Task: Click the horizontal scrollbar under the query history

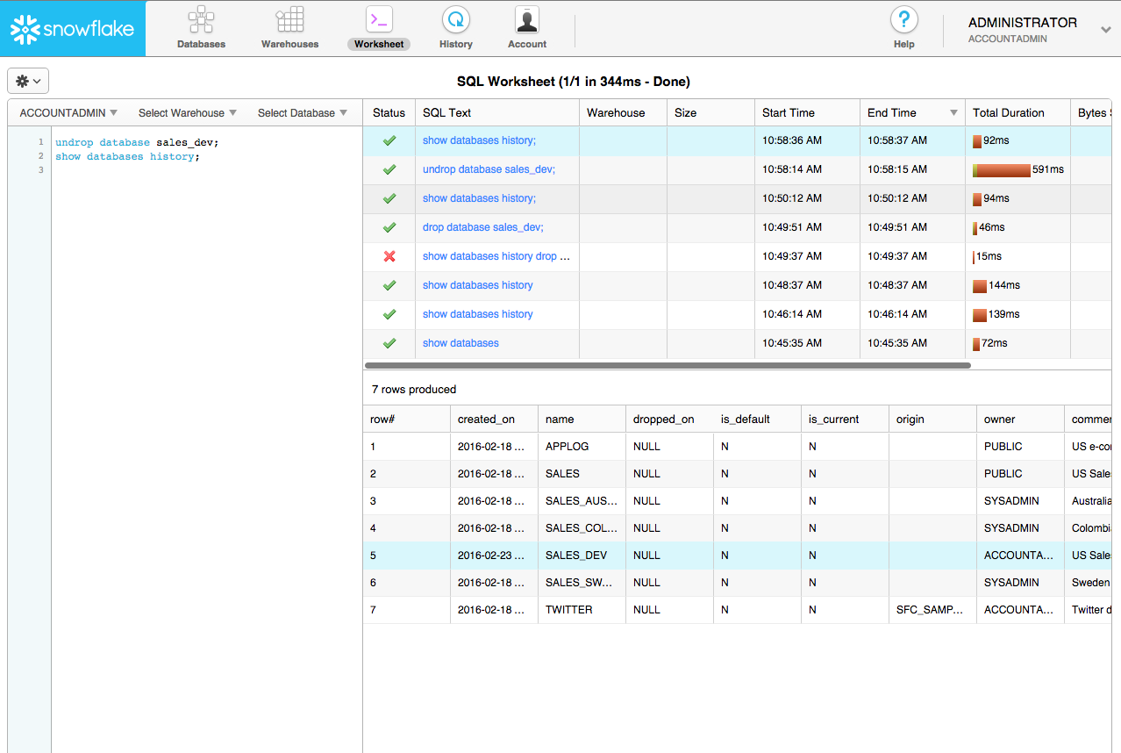Action: pyautogui.click(x=668, y=365)
